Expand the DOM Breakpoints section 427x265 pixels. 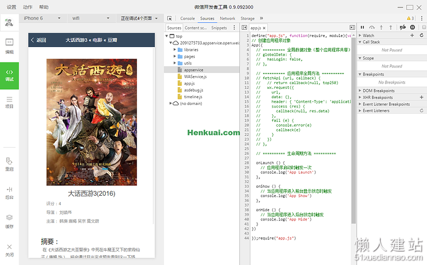click(x=360, y=91)
